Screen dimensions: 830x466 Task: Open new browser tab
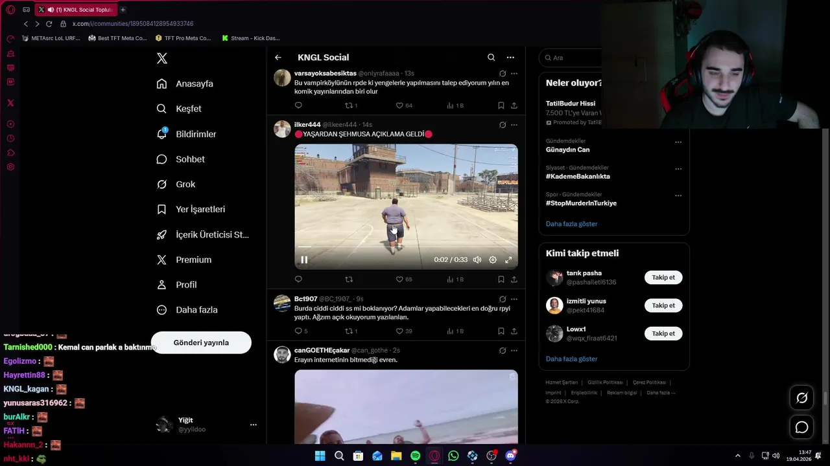pos(123,10)
